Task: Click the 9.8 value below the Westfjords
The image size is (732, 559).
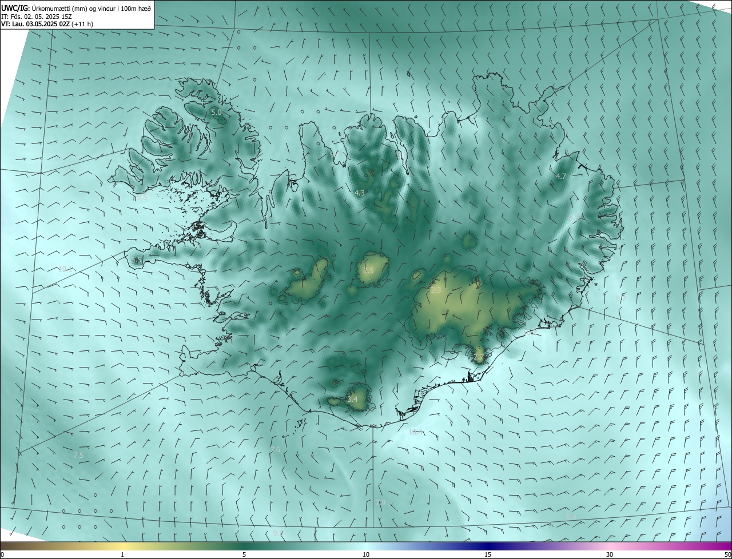Action: 141,197
